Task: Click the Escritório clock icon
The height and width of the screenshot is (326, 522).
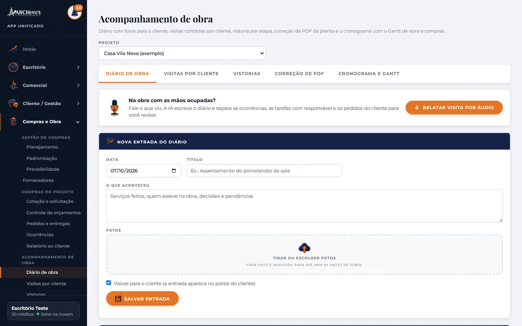Action: [x=13, y=67]
